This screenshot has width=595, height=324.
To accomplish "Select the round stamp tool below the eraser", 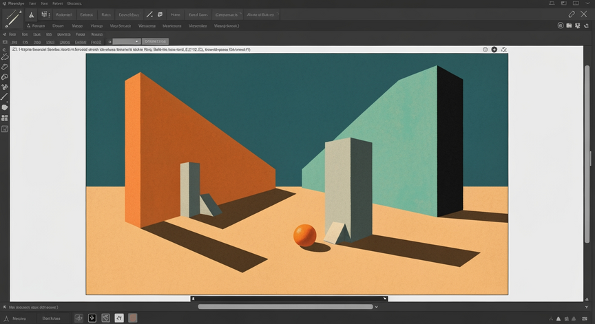I will click(5, 76).
